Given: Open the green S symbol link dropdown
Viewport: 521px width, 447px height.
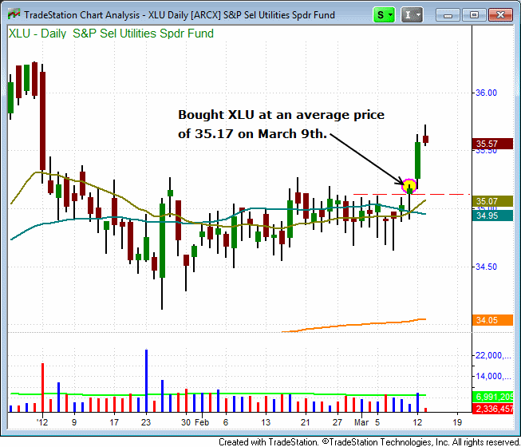Looking at the screenshot, I should click(x=384, y=15).
